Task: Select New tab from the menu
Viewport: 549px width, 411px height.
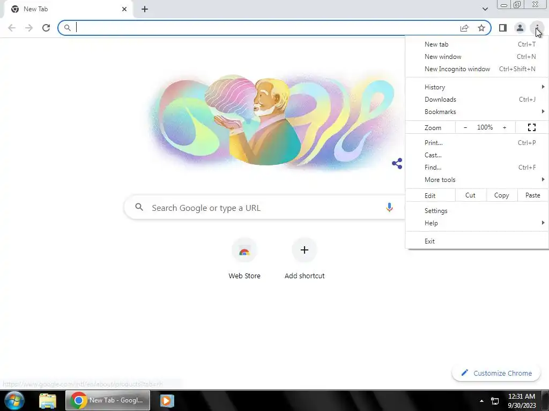Action: [477, 44]
